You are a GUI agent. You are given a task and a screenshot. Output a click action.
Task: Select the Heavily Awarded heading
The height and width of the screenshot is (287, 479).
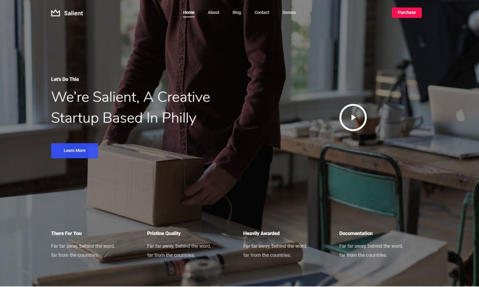click(261, 233)
